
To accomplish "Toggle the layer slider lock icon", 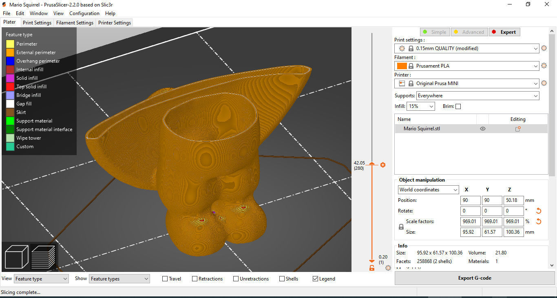I will click(372, 268).
